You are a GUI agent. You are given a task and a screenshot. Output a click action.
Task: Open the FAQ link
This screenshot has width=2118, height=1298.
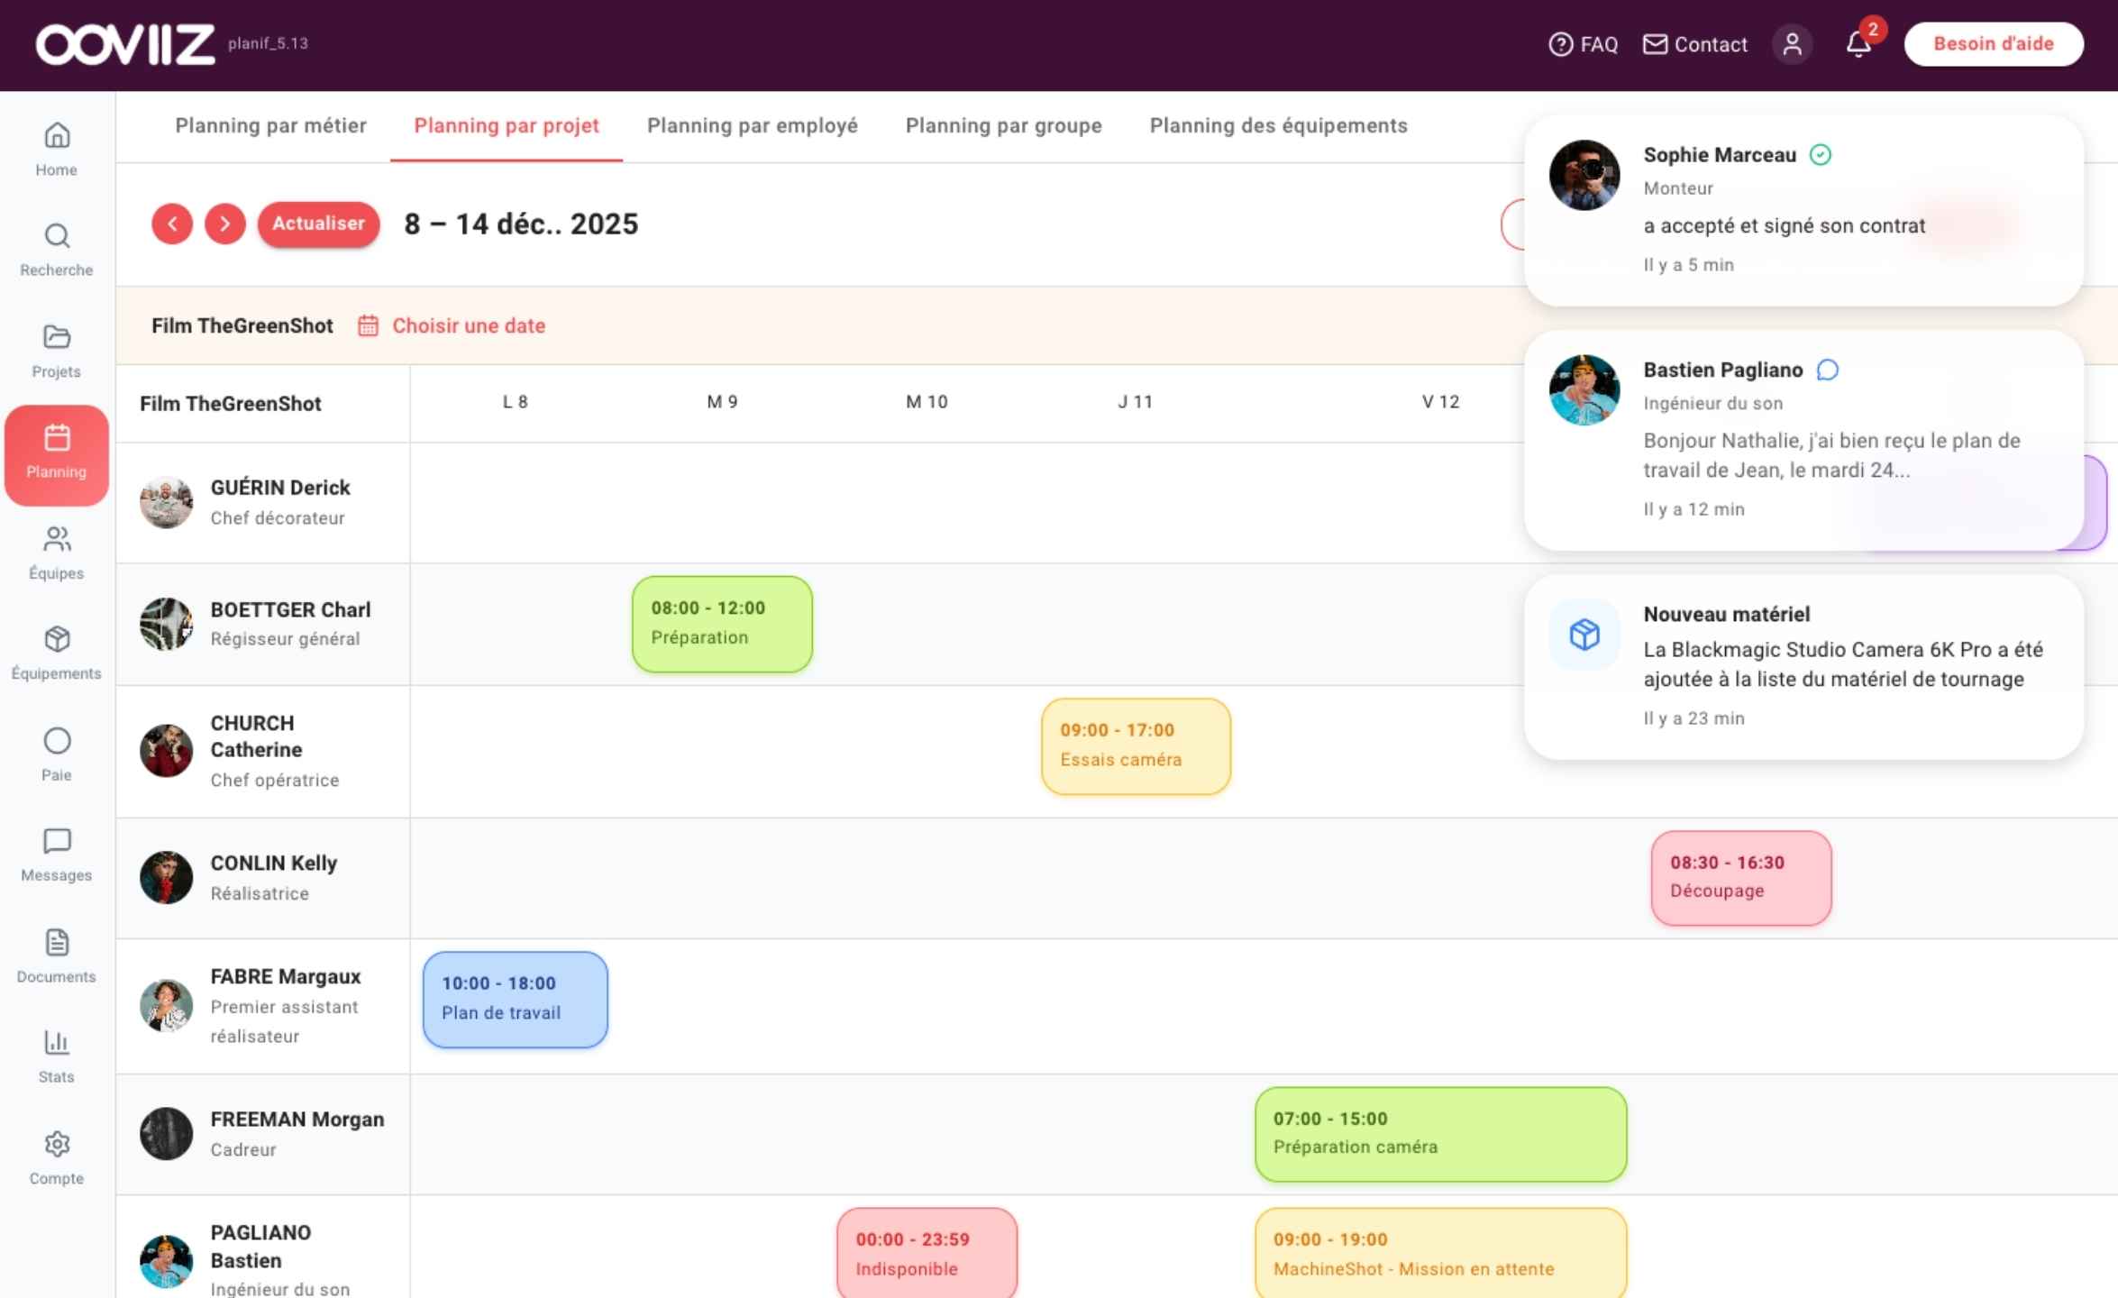click(1583, 44)
